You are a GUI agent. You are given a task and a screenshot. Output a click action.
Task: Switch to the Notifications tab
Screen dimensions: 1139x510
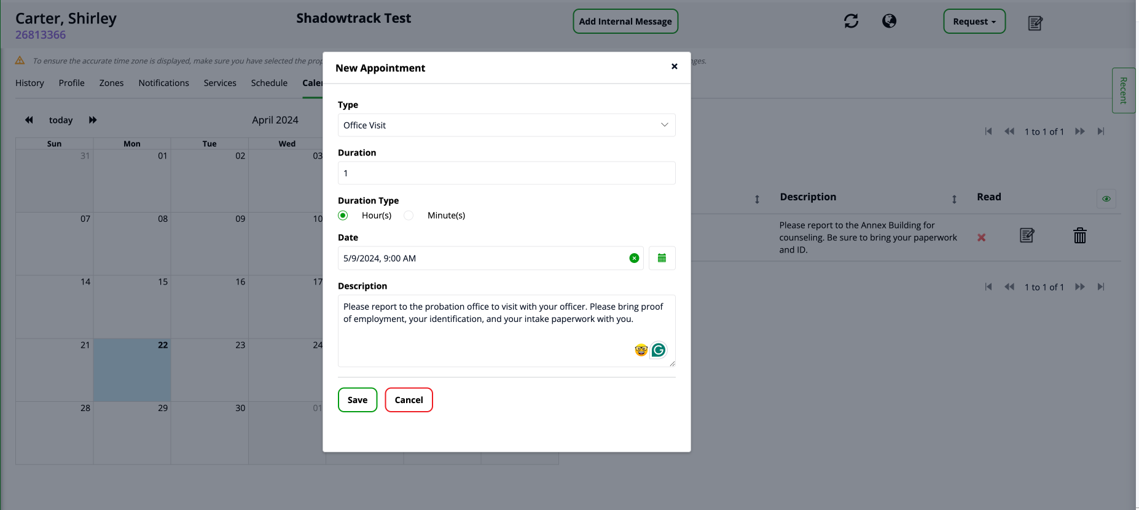[x=163, y=83]
